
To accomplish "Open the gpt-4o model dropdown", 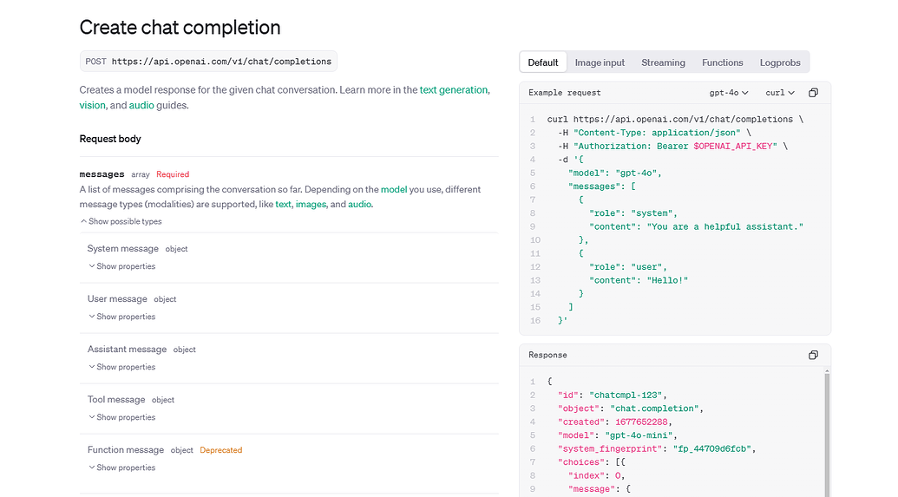I will (x=729, y=93).
